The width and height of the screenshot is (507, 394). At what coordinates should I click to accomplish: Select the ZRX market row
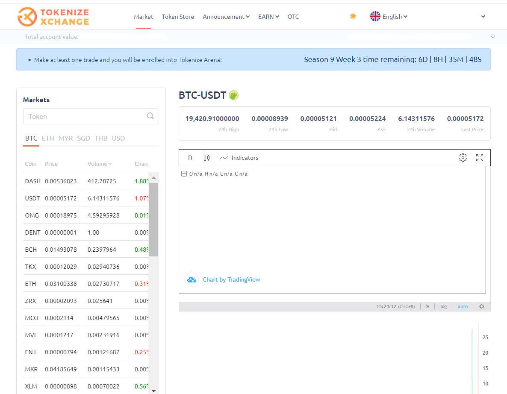click(85, 301)
